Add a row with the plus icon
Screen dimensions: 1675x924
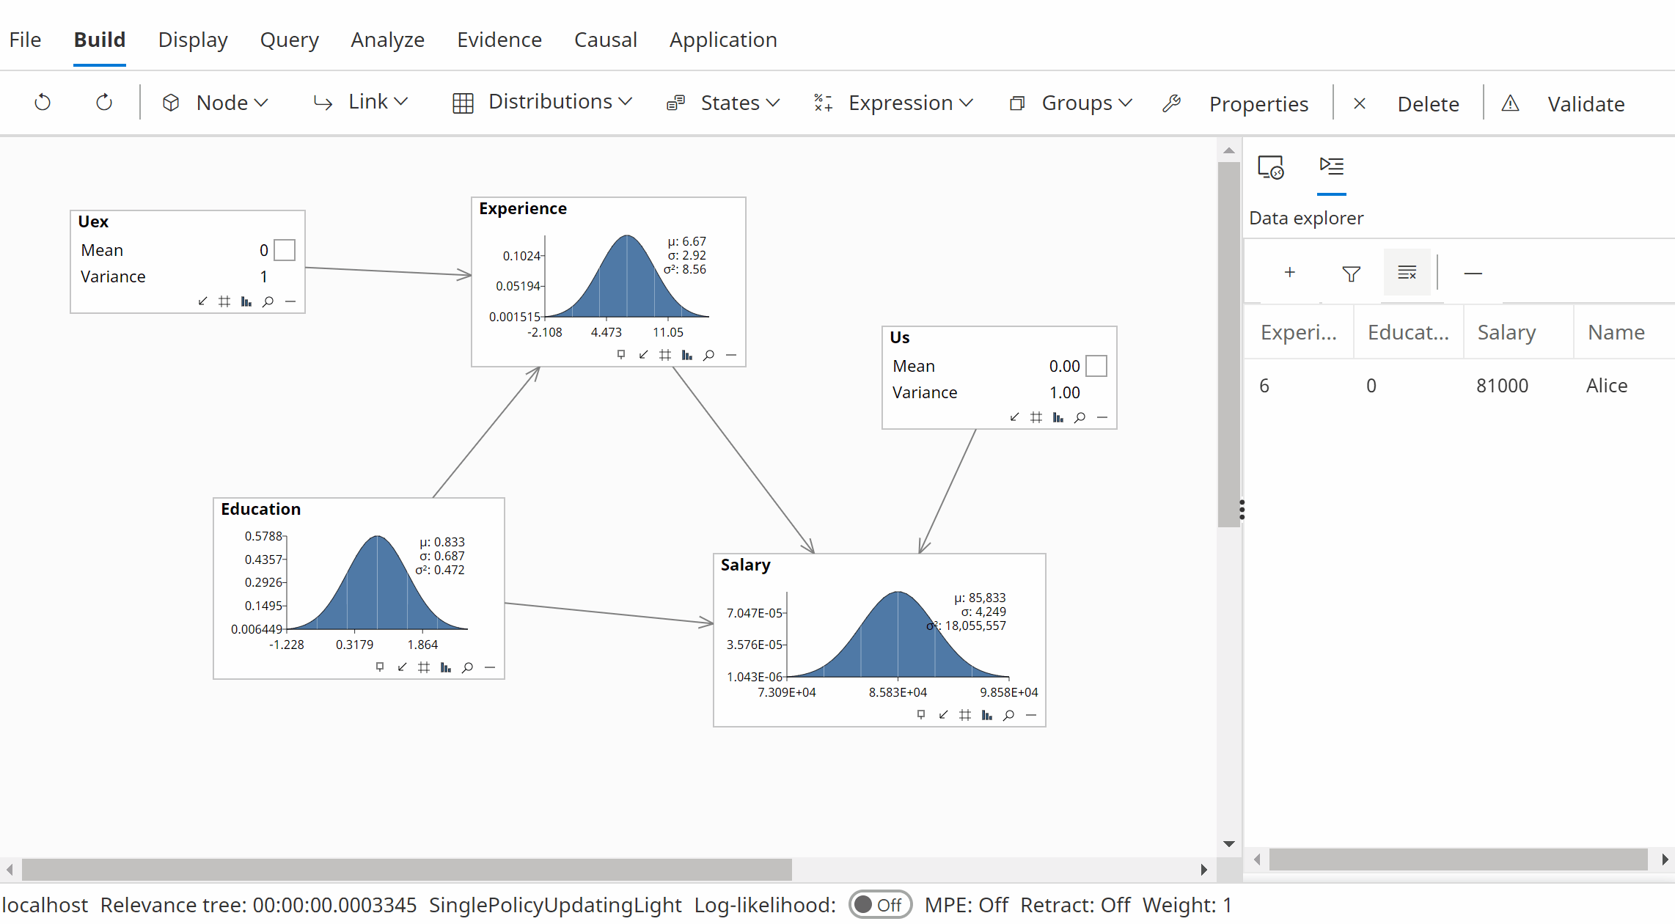pyautogui.click(x=1289, y=273)
